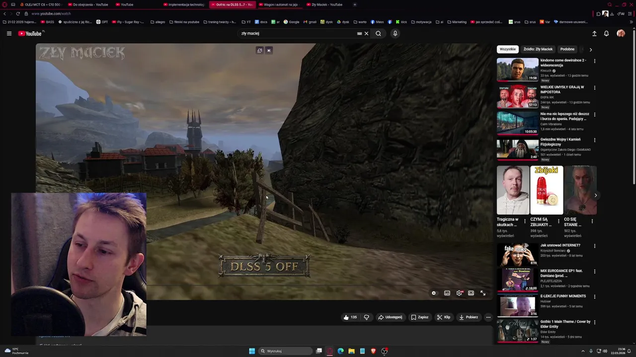Select the Źródło: Zły Maciek chip
The image size is (636, 357).
(538, 49)
